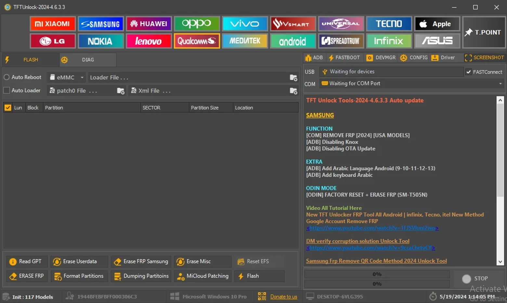
Task: Select the Xiaomi brand tile
Action: (53, 24)
